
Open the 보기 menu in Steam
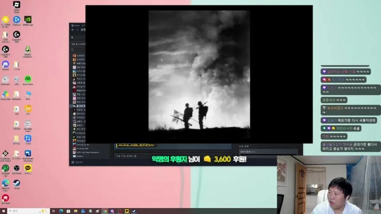(x=83, y=25)
